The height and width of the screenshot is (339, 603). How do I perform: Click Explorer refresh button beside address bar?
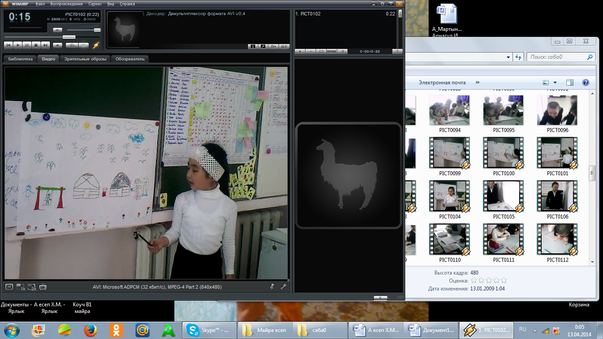point(519,57)
